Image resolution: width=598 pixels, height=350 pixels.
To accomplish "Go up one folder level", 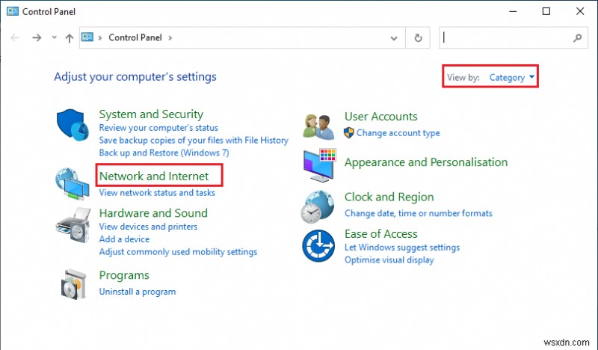I will pyautogui.click(x=70, y=37).
